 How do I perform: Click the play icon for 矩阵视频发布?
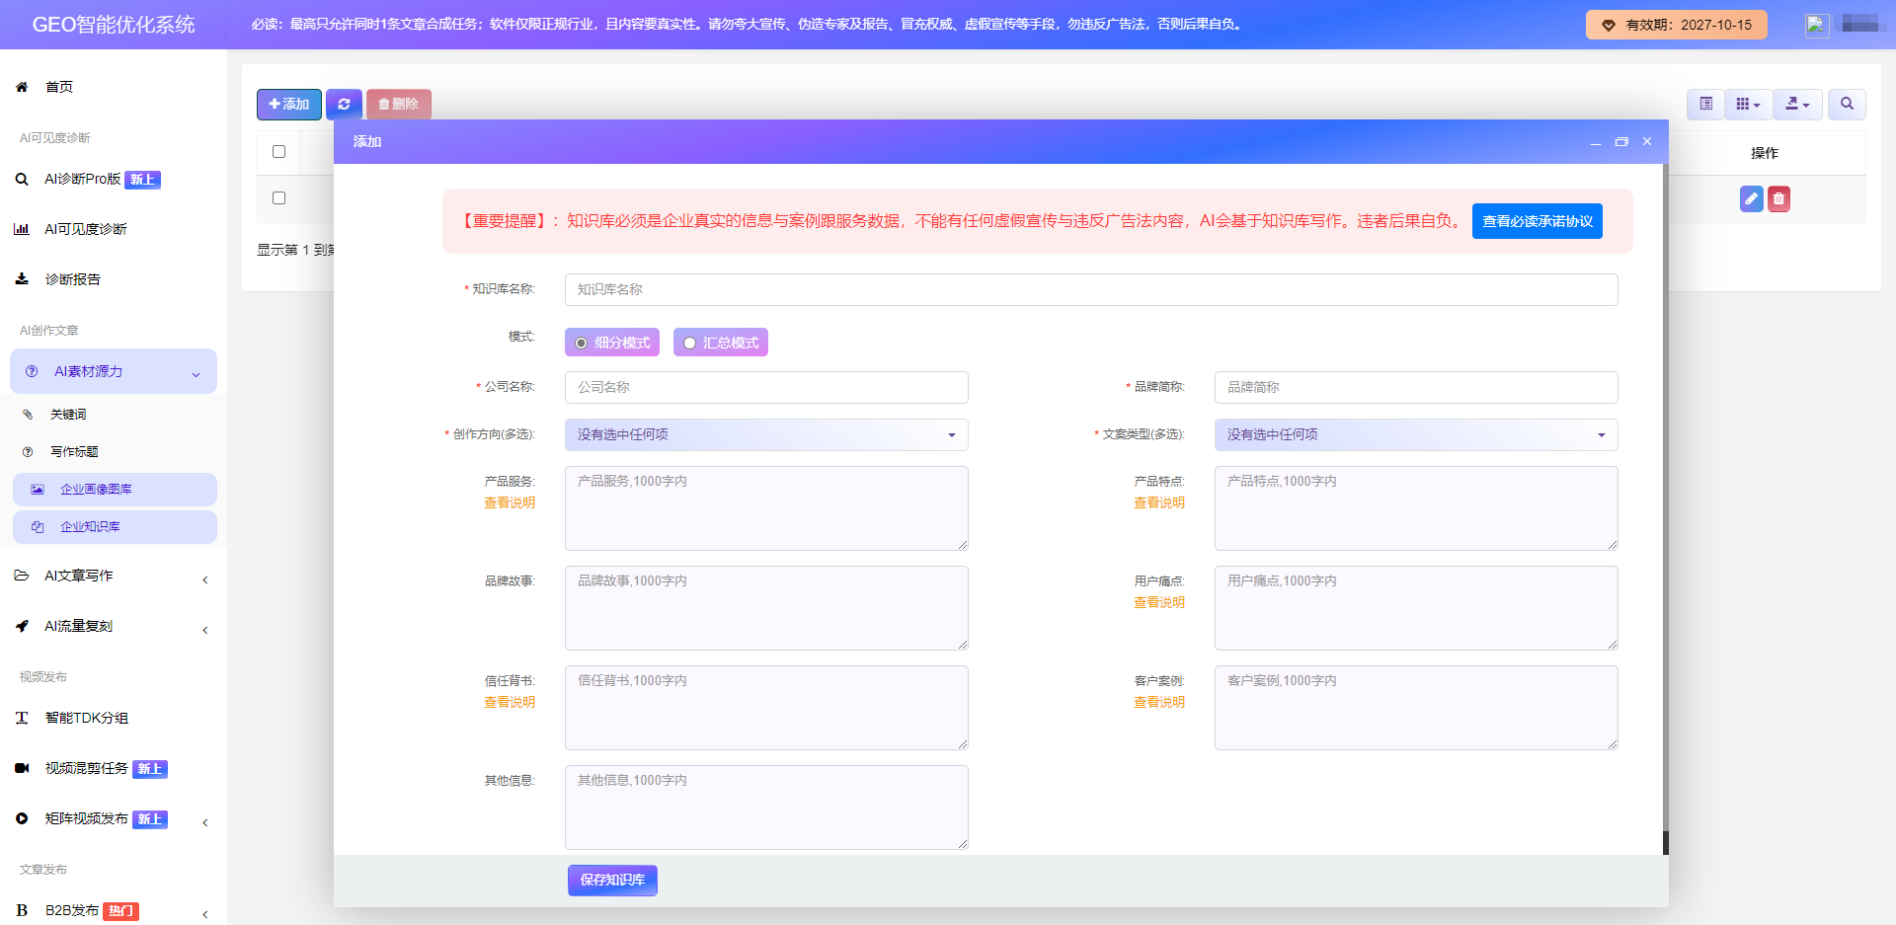pos(22,818)
